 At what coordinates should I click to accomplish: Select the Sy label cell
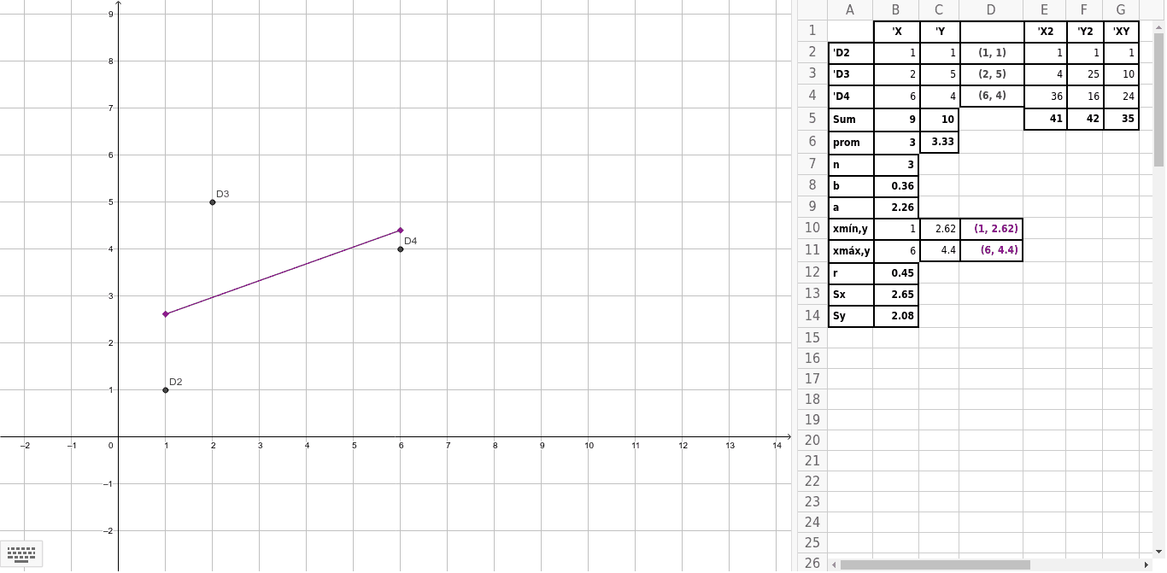[x=851, y=317]
